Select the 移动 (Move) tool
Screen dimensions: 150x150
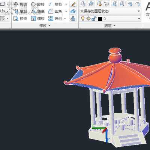20,4
